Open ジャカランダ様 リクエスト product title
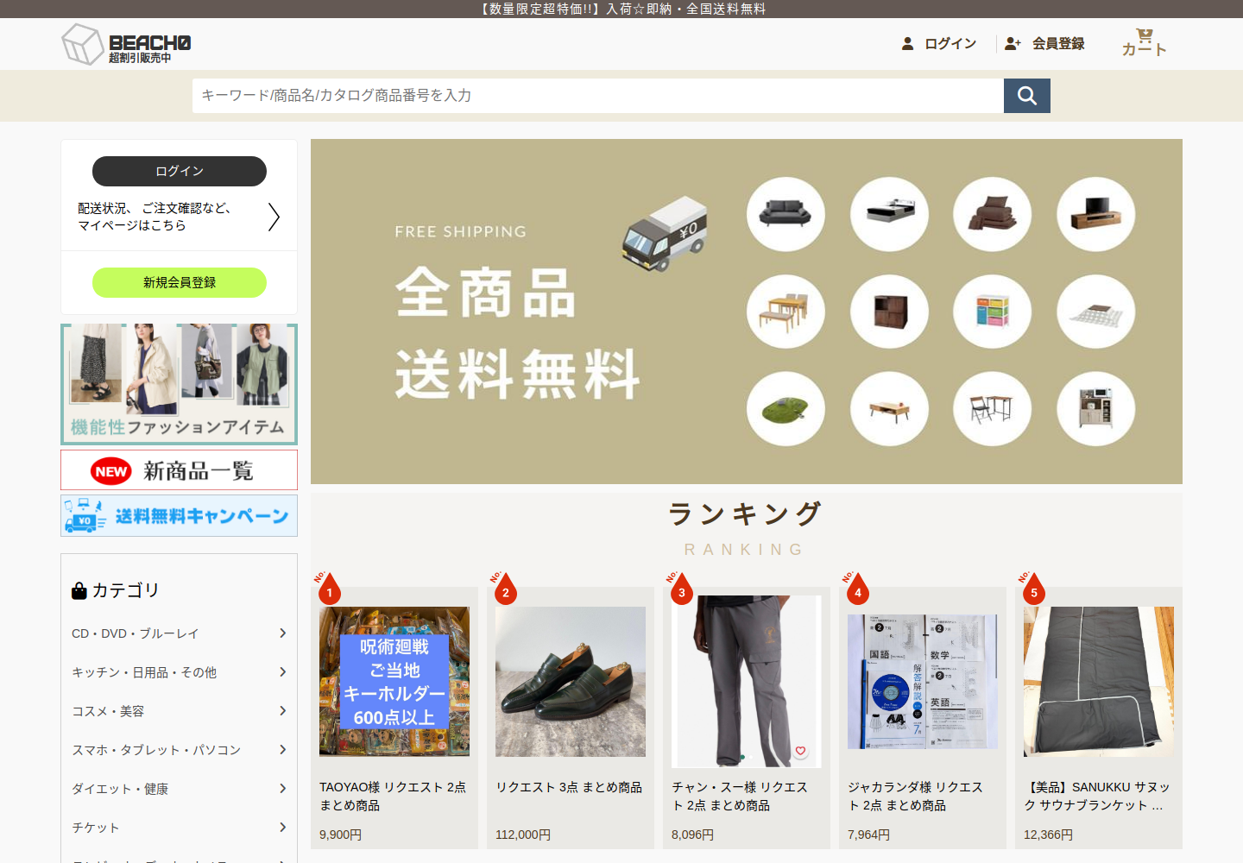 click(x=916, y=796)
